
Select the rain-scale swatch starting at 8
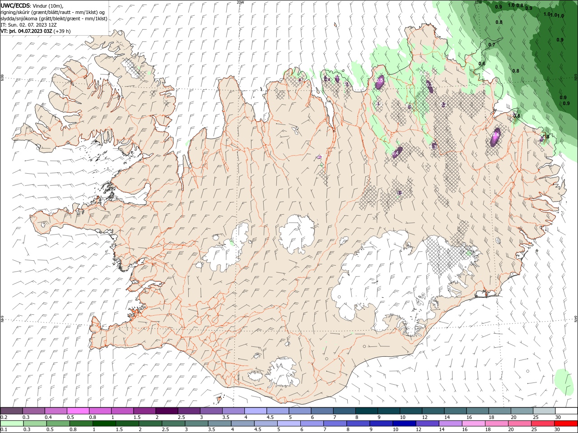tap(358, 424)
